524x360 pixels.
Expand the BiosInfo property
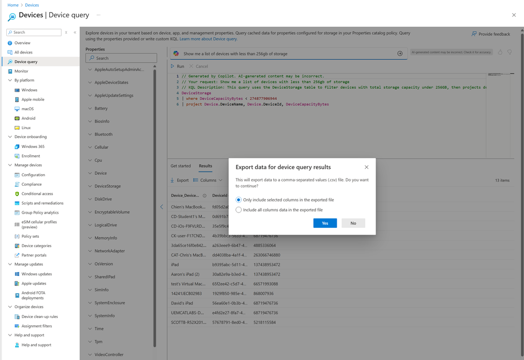90,121
